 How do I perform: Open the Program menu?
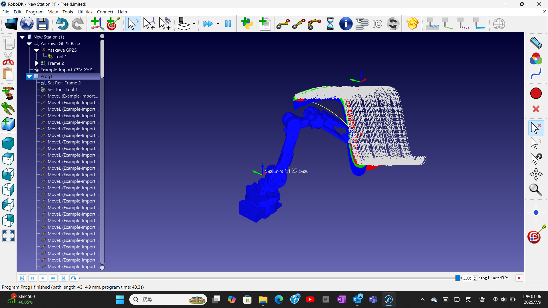tap(35, 12)
